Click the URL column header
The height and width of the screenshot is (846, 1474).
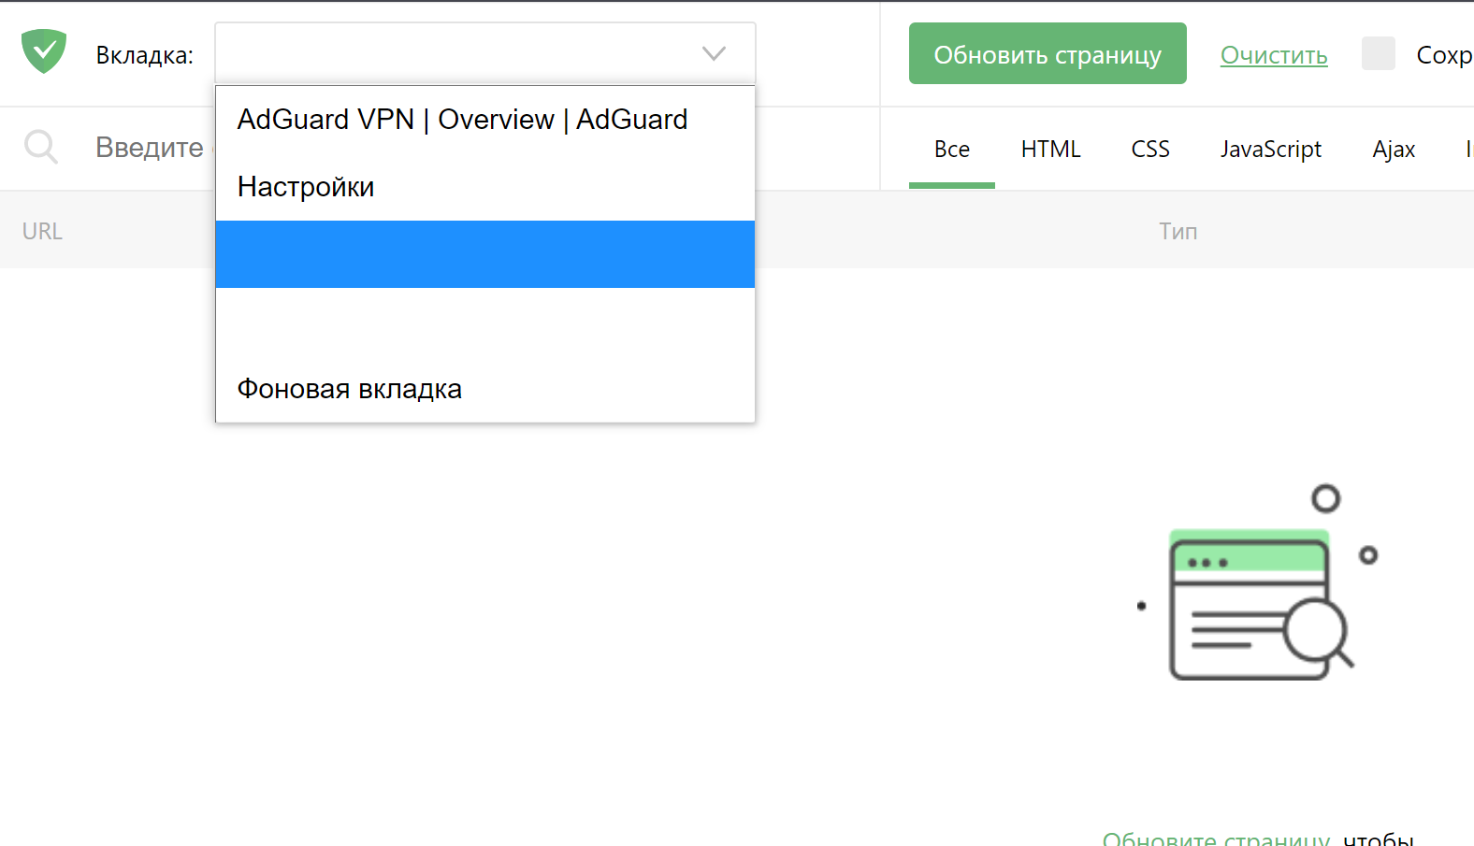click(x=42, y=231)
